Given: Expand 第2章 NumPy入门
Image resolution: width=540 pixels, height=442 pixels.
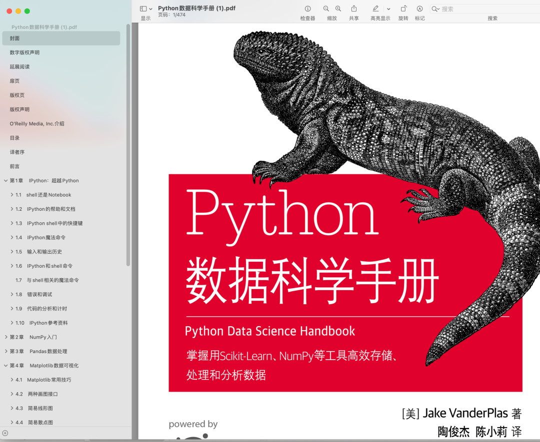Looking at the screenshot, I should pos(6,337).
